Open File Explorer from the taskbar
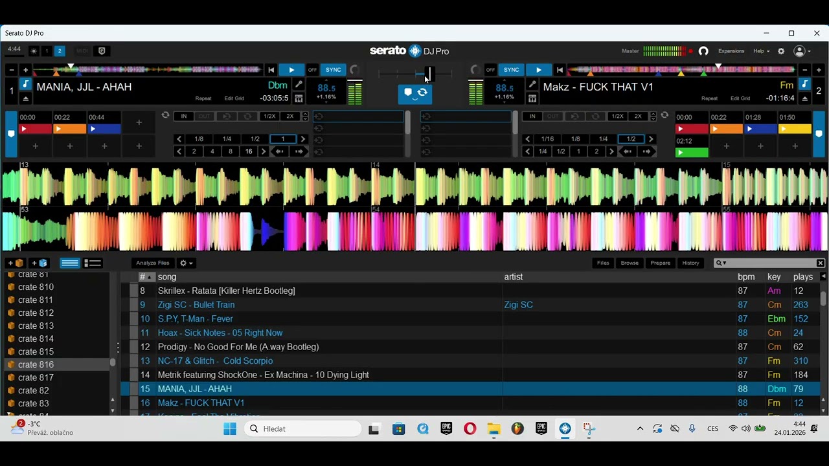Screen dimensions: 829x466 click(x=494, y=428)
